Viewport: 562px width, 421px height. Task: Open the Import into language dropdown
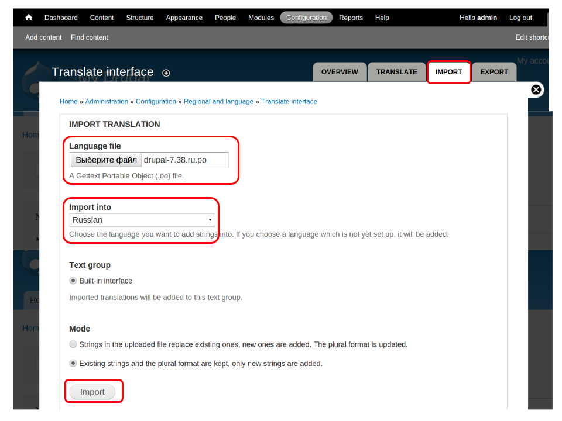[142, 220]
